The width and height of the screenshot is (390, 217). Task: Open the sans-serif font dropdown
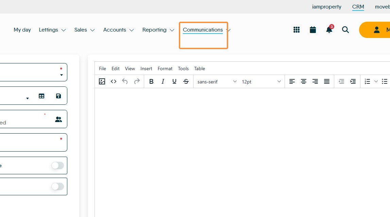tap(217, 82)
